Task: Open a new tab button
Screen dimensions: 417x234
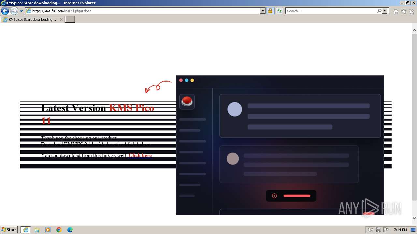Action: (x=70, y=19)
